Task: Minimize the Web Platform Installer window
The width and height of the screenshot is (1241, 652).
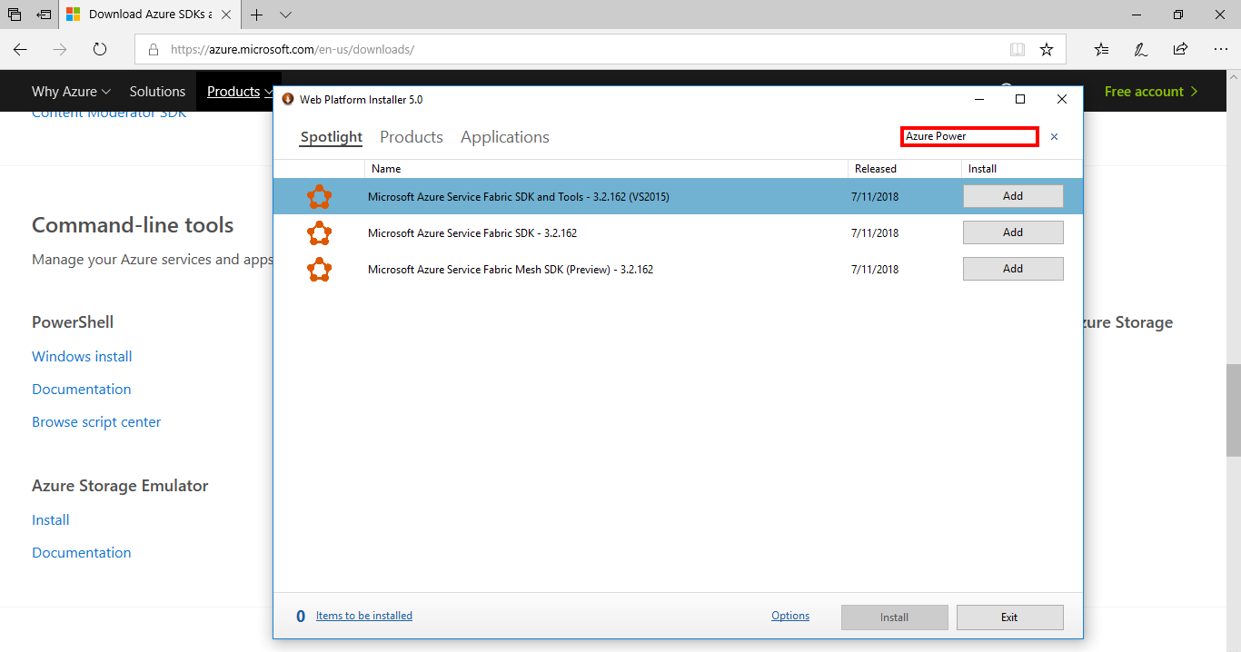Action: pyautogui.click(x=979, y=99)
